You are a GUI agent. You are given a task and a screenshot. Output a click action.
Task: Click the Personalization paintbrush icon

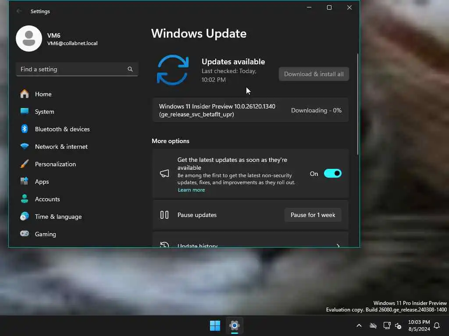(25, 164)
